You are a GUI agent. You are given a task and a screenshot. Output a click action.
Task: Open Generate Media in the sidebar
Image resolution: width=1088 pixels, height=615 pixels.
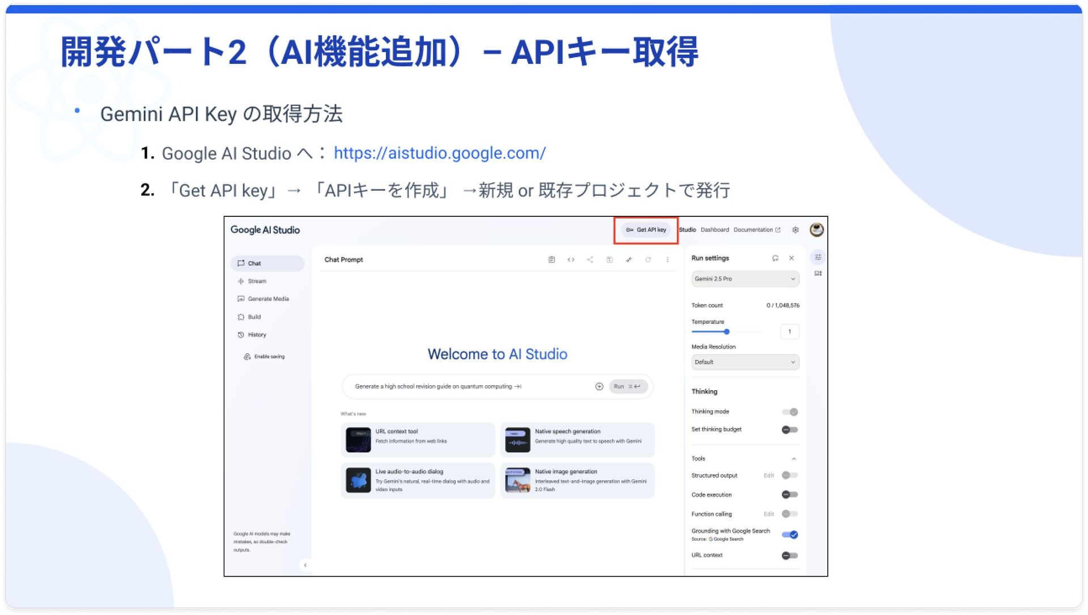coord(267,299)
